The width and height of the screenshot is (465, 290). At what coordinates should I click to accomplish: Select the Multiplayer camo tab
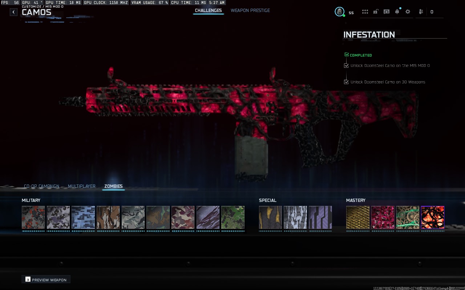(x=82, y=186)
